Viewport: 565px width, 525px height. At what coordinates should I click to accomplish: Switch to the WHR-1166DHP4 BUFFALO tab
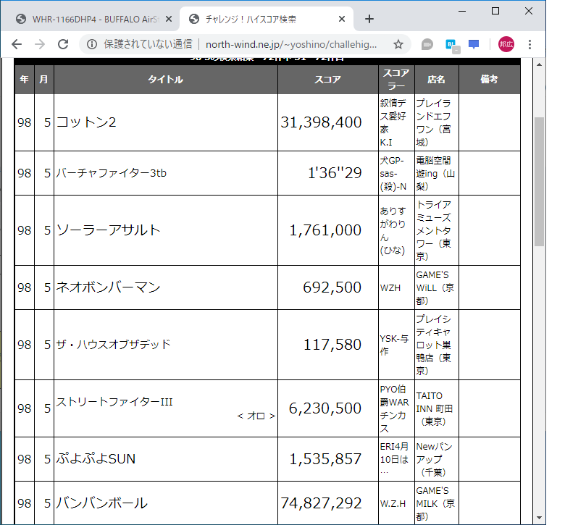90,19
